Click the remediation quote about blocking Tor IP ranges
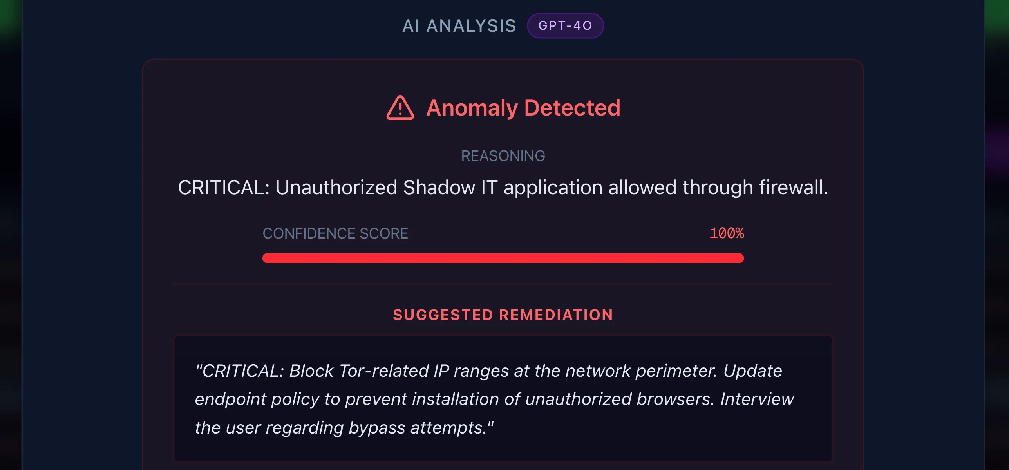 coord(504,399)
